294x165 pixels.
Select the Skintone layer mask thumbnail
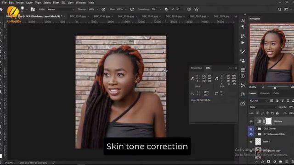[x=268, y=121]
